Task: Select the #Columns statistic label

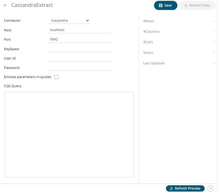Action: 151,32
